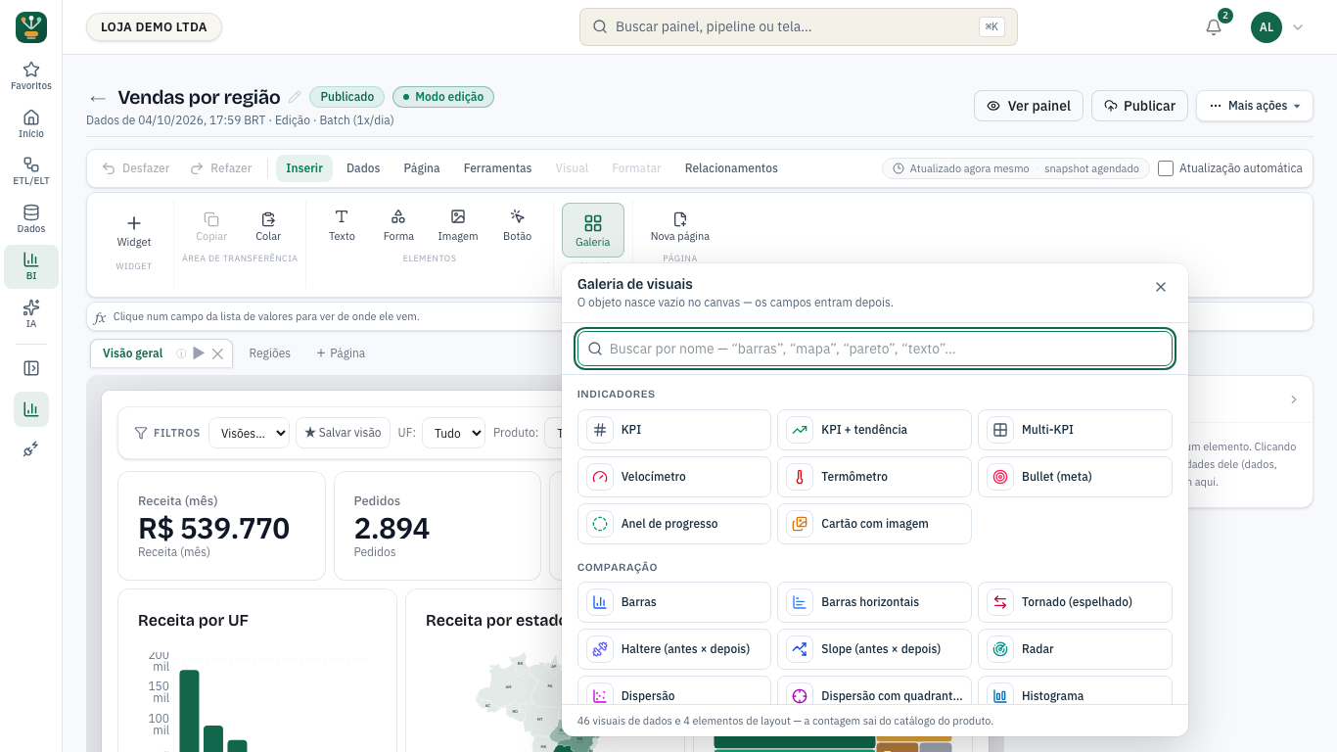Insert a new Widget
The image size is (1337, 752).
pos(134,231)
